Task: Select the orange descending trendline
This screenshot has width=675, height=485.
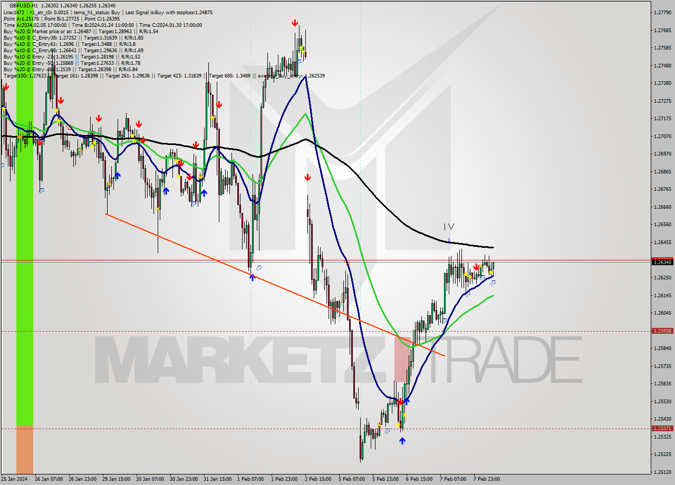Action: [x=275, y=285]
